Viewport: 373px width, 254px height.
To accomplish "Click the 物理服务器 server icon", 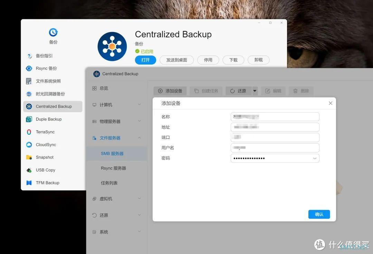I will (x=94, y=121).
